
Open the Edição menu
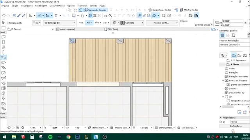pos(15,6)
